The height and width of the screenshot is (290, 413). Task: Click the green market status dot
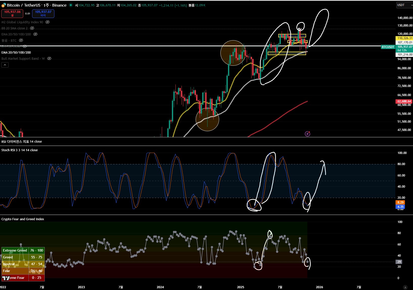71,5
